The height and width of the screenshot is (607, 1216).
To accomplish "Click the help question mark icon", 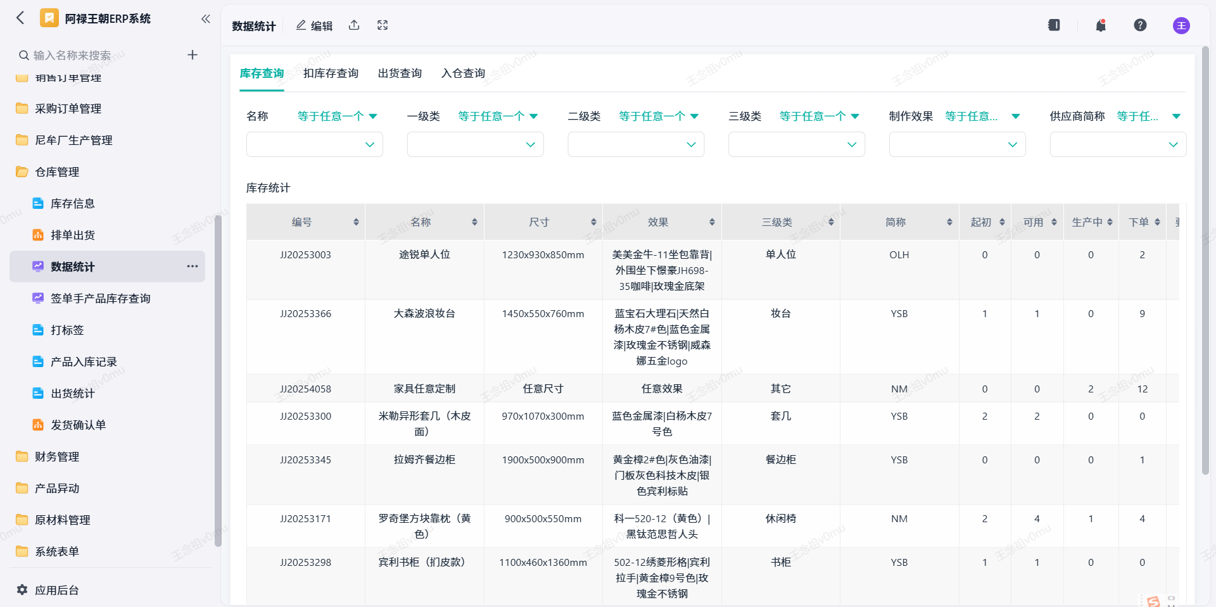I will pyautogui.click(x=1140, y=25).
